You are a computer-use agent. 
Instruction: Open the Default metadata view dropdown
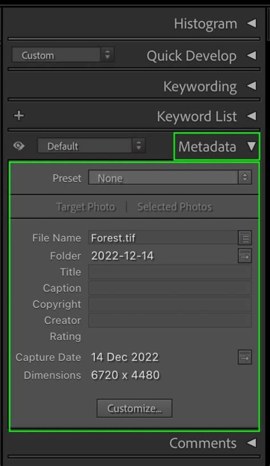(x=92, y=146)
